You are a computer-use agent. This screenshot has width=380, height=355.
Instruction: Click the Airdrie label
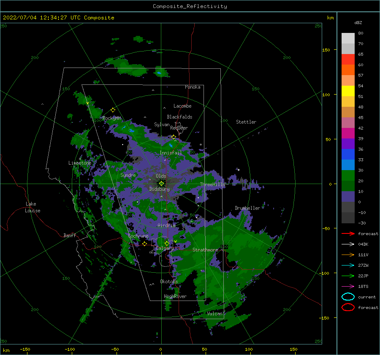(166, 225)
